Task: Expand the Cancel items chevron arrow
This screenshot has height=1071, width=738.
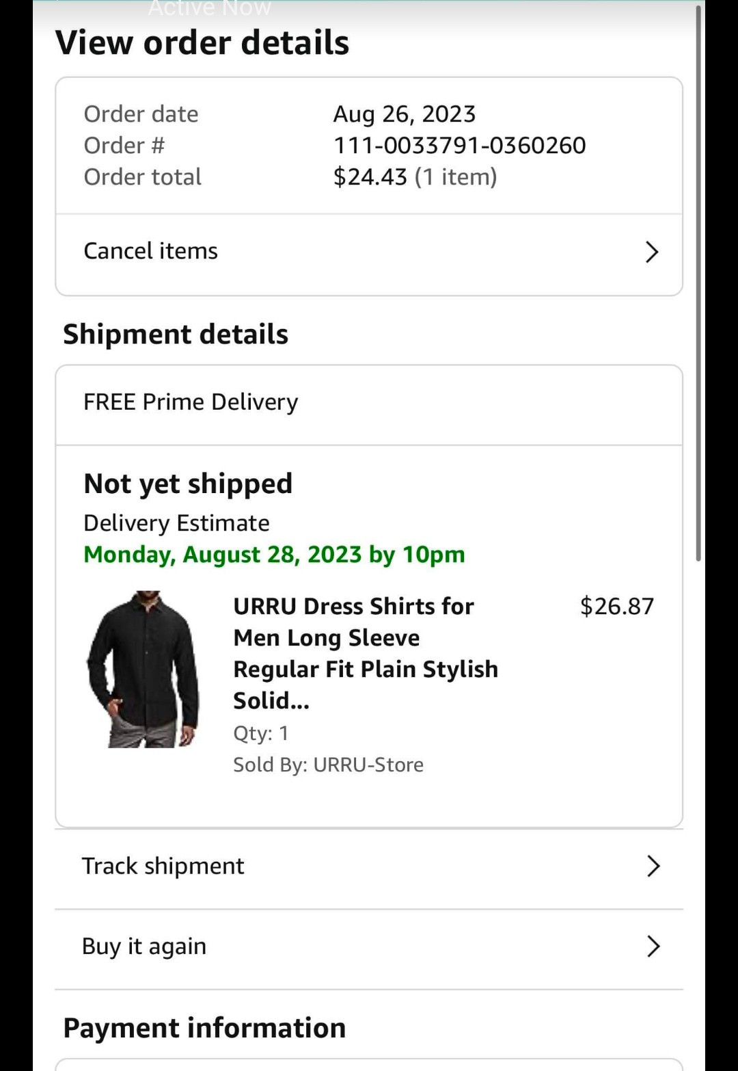Action: [x=651, y=252]
